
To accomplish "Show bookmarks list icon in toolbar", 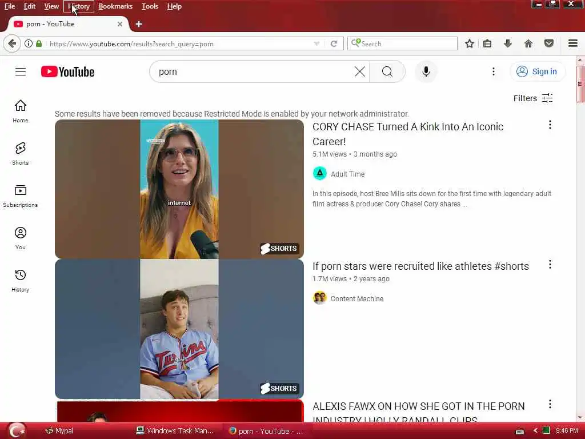I will (x=487, y=43).
